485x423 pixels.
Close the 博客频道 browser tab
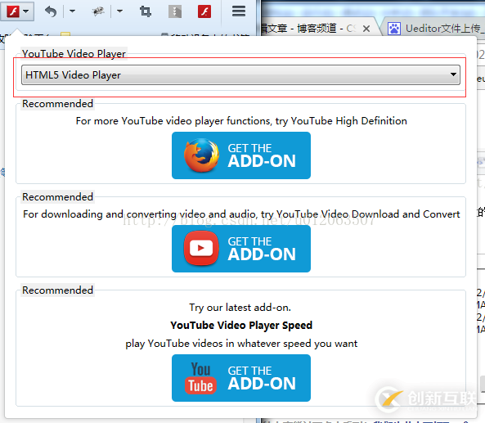(x=366, y=29)
